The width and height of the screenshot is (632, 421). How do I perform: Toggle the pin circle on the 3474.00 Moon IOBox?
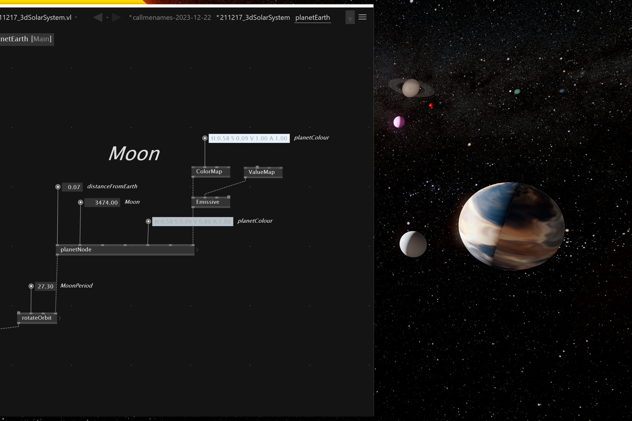pos(80,202)
